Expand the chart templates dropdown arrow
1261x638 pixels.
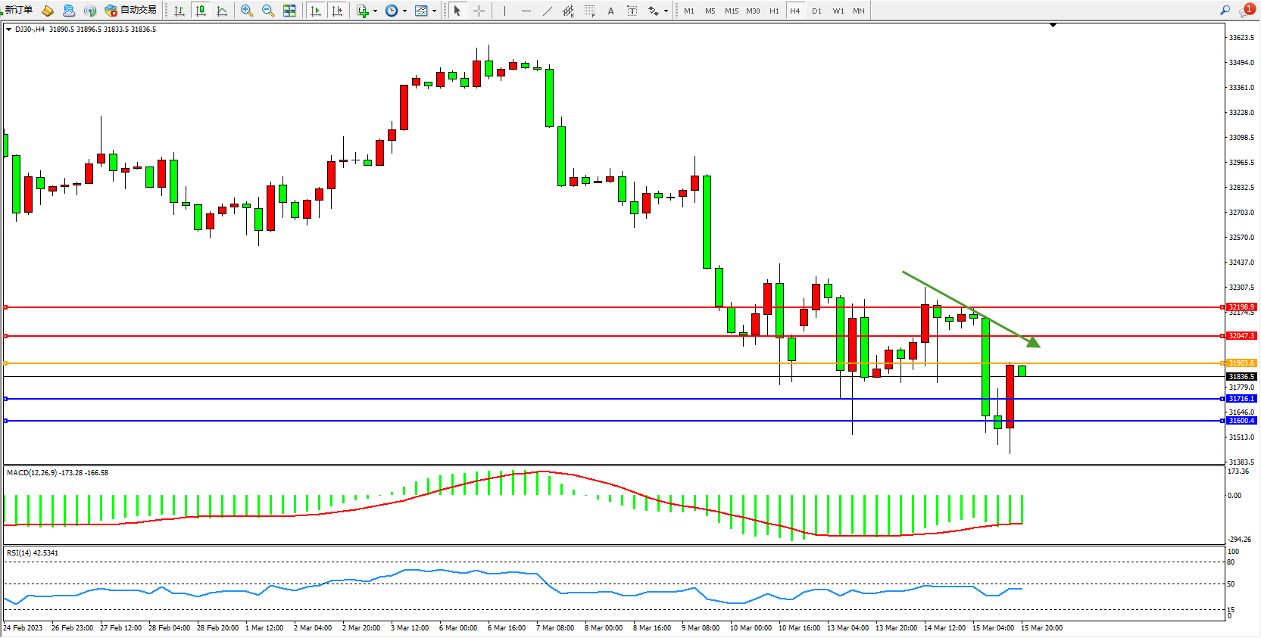434,11
